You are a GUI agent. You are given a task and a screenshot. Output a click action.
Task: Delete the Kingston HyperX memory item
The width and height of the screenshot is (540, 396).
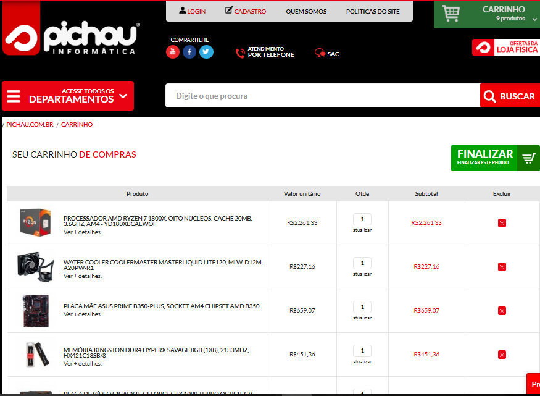pos(502,354)
